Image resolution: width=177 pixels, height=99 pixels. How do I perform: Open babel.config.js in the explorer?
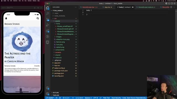point(64,68)
